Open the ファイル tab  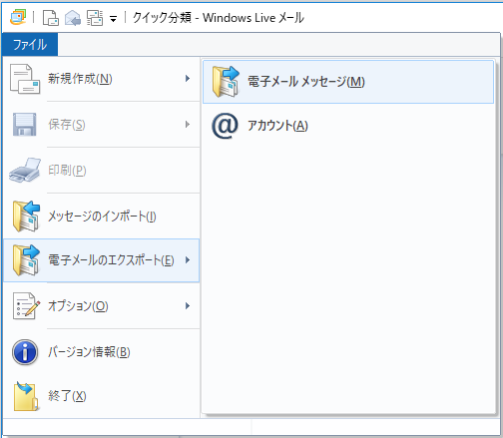click(30, 45)
